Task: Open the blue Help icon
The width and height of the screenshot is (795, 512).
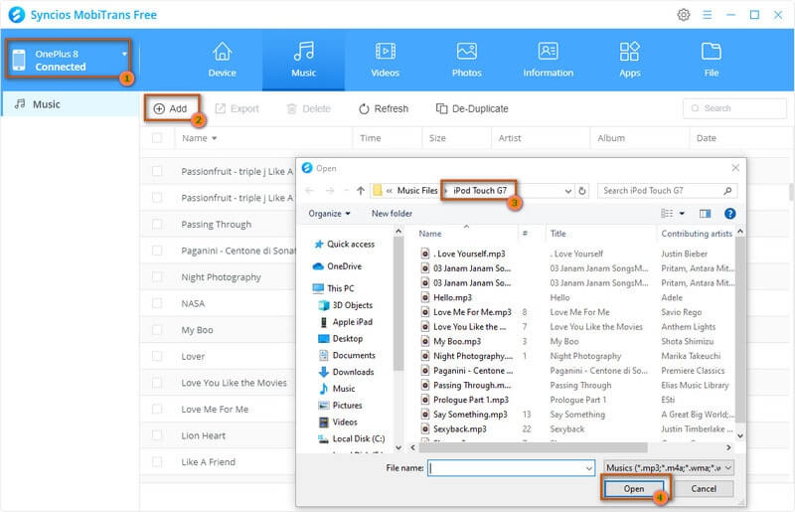Action: click(x=730, y=214)
